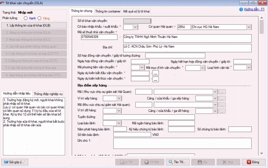Click time box beside end transport date

coord(156,79)
